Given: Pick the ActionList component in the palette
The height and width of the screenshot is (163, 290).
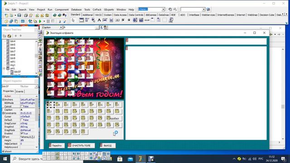Looking at the screenshot, I should point(171,20).
